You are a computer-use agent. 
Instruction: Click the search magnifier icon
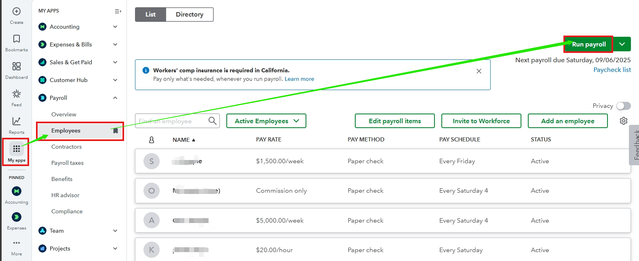(213, 121)
